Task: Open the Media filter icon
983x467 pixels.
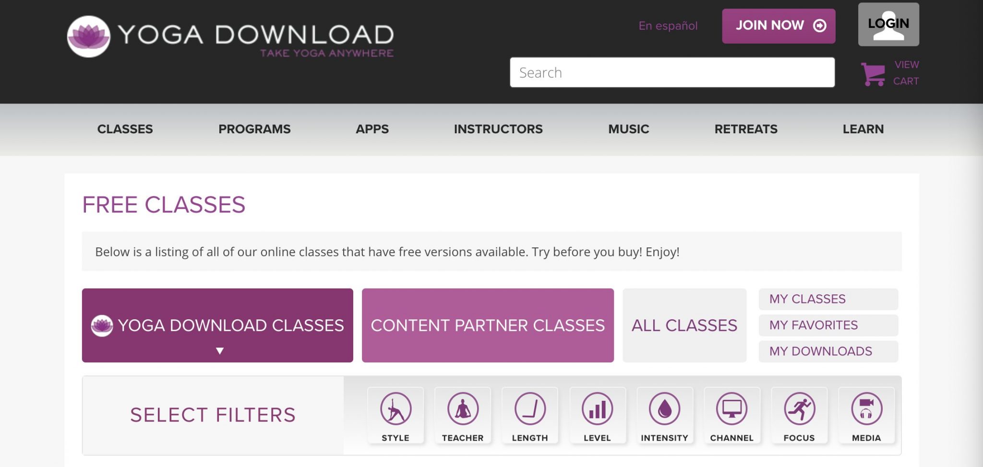Action: (866, 416)
